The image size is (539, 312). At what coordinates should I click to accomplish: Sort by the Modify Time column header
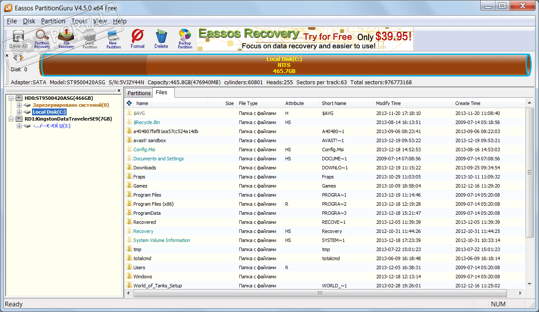[x=413, y=103]
